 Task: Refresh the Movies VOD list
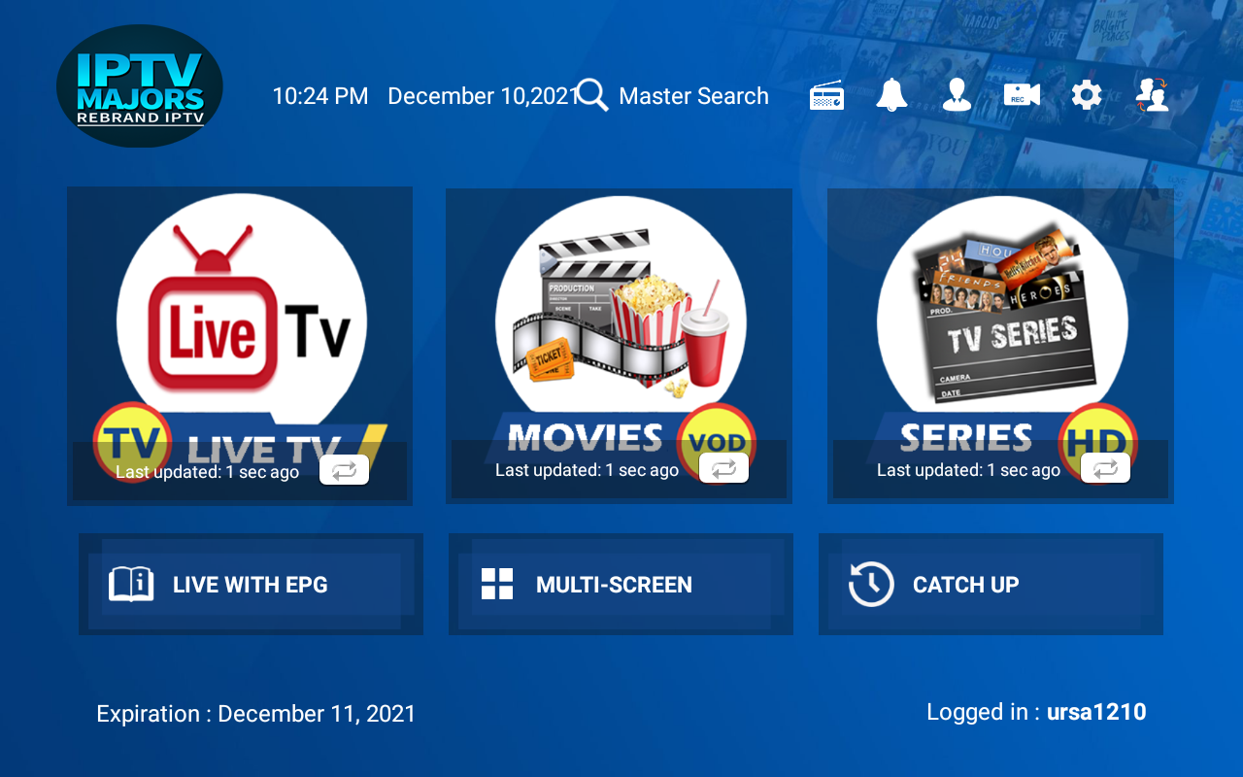[x=723, y=469]
